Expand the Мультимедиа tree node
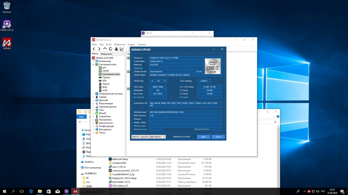The height and width of the screenshot is (195, 348). coord(93,103)
